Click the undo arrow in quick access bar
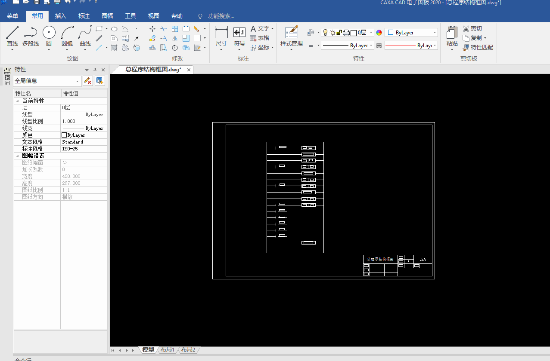550x361 pixels. point(67,2)
